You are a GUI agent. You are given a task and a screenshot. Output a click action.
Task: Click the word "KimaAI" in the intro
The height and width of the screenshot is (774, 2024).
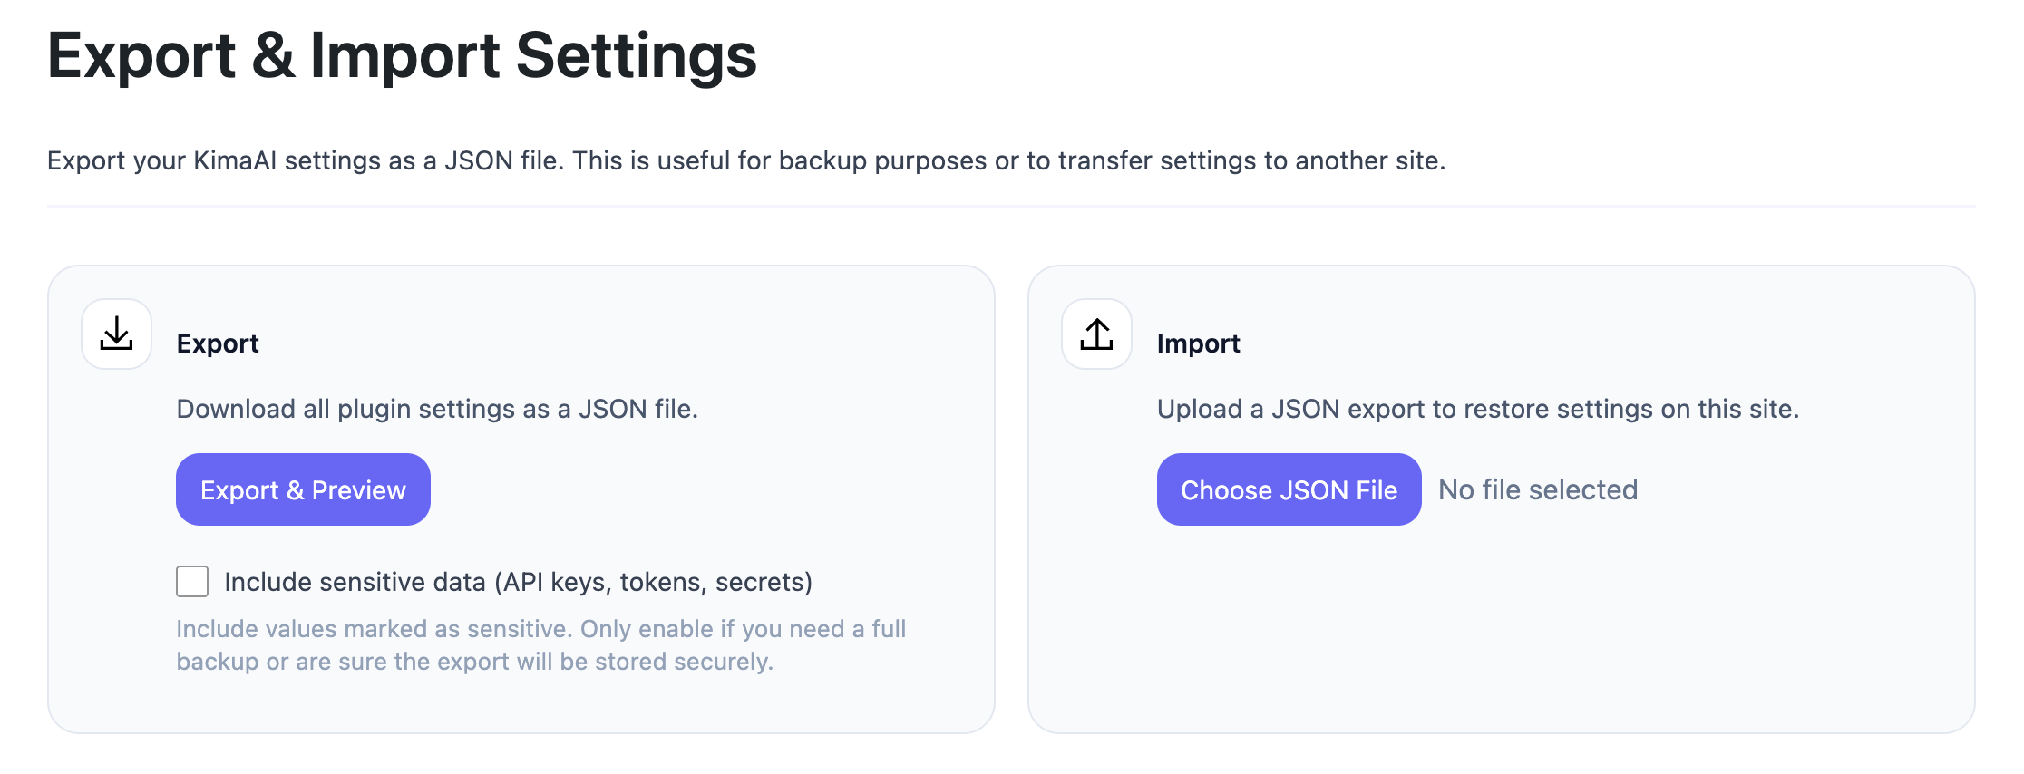(x=235, y=160)
